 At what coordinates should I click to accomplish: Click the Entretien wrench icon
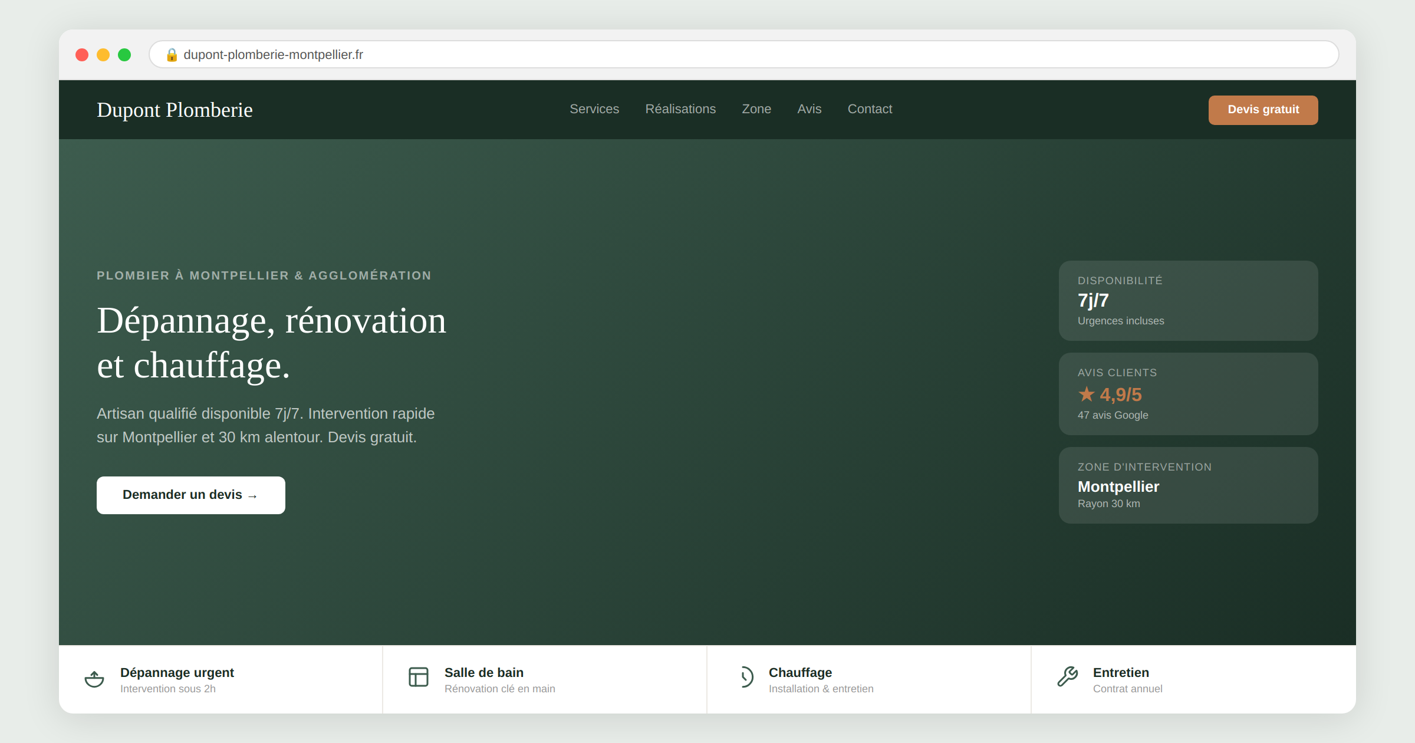(1068, 677)
